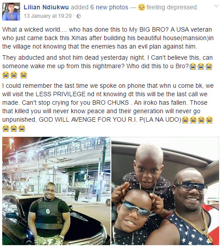Click first crying emoji after 'u Bro?'
Image resolution: width=220 pixels, height=246 pixels.
193,66
